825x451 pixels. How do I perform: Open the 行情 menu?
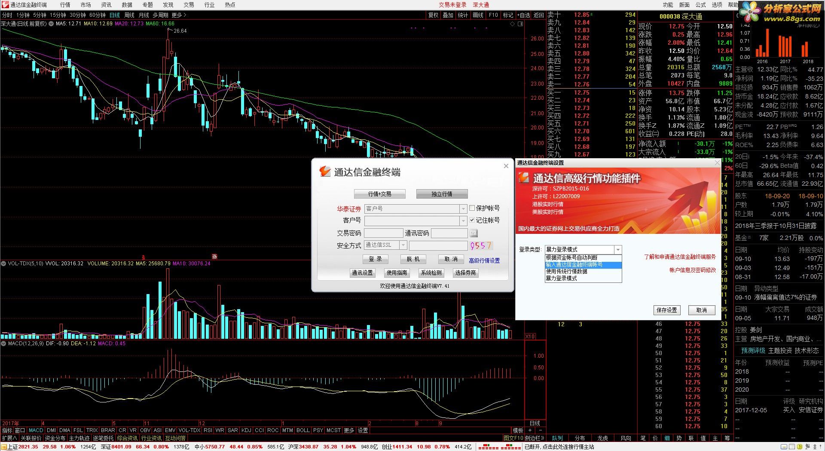pyautogui.click(x=65, y=5)
